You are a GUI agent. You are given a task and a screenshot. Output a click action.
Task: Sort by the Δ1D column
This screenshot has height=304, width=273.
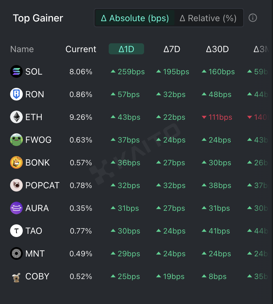coord(126,49)
